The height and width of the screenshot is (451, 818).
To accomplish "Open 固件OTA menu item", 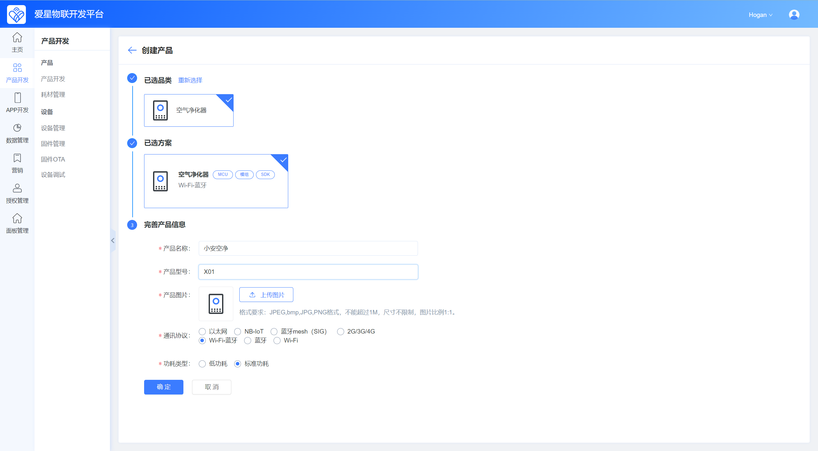I will pos(53,159).
